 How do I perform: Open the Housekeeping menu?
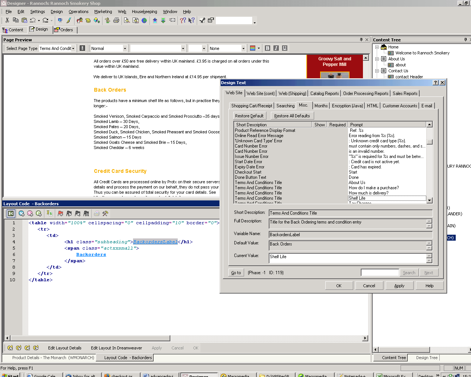click(x=144, y=12)
